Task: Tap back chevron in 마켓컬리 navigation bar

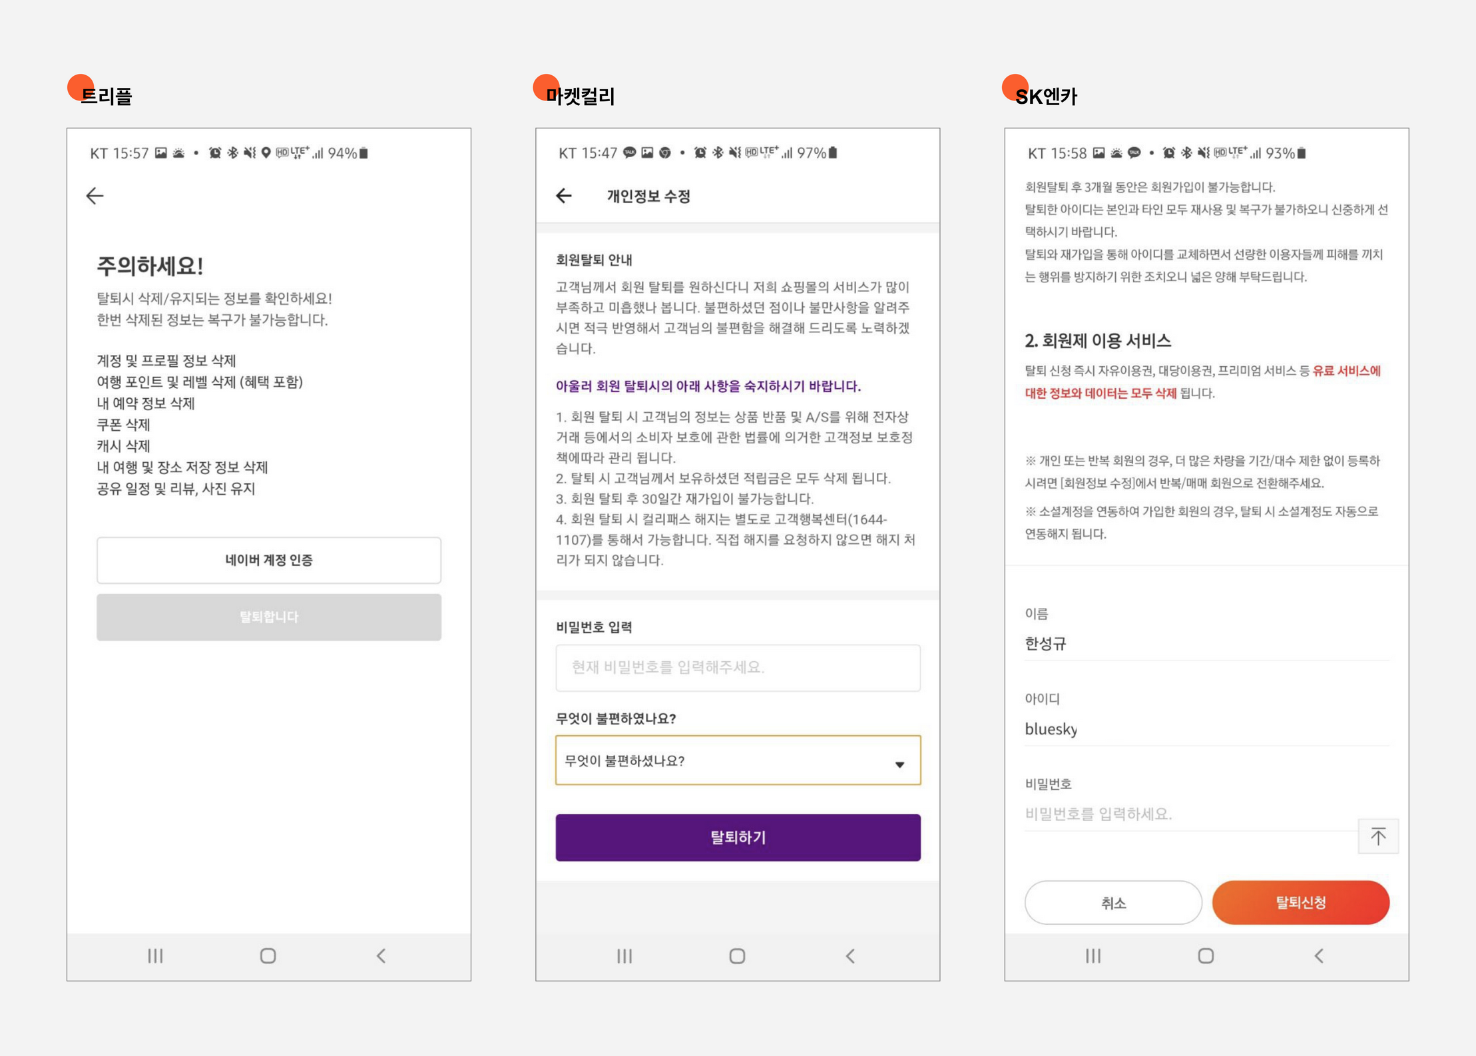Action: point(850,956)
